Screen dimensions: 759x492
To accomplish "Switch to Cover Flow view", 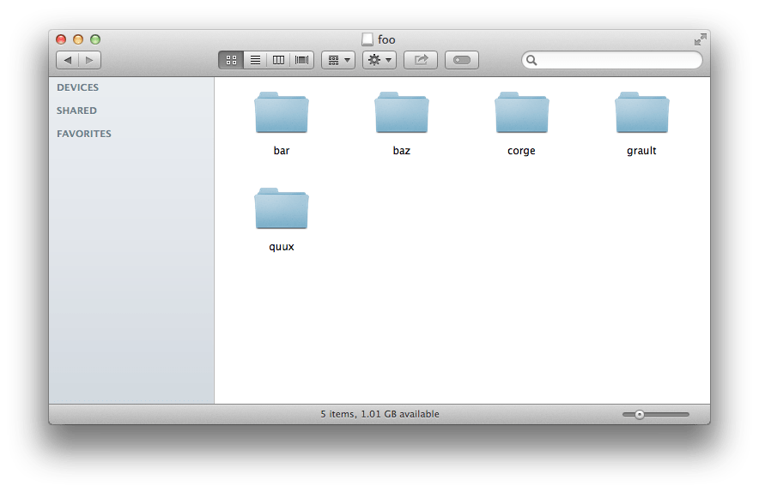I will pos(302,60).
